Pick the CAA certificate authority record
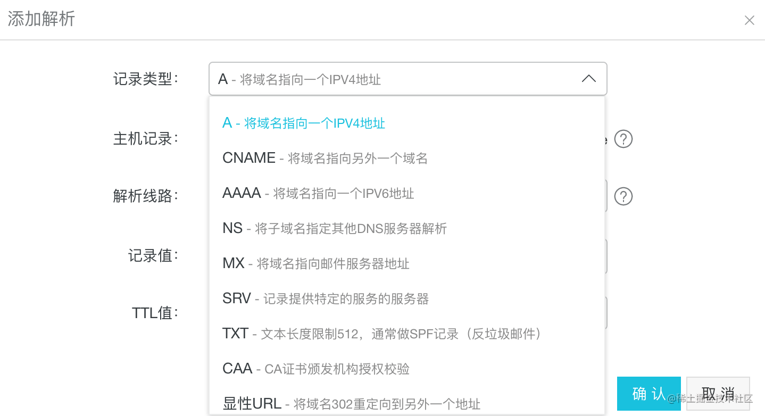Image resolution: width=765 pixels, height=416 pixels. point(315,369)
